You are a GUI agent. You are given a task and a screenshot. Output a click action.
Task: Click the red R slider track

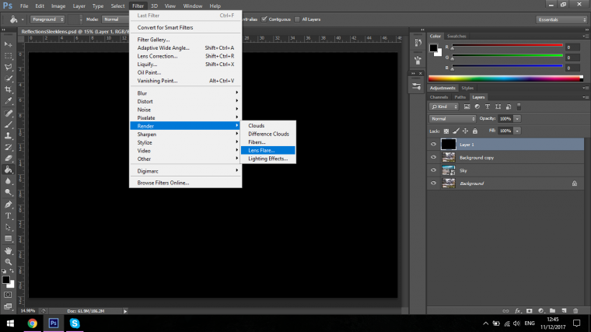point(507,46)
